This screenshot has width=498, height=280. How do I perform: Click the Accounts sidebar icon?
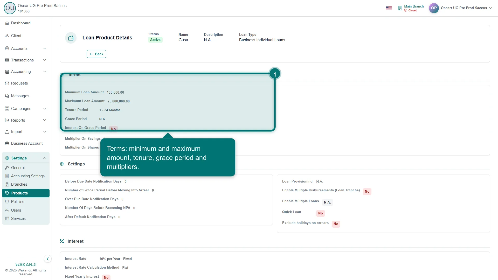click(7, 48)
